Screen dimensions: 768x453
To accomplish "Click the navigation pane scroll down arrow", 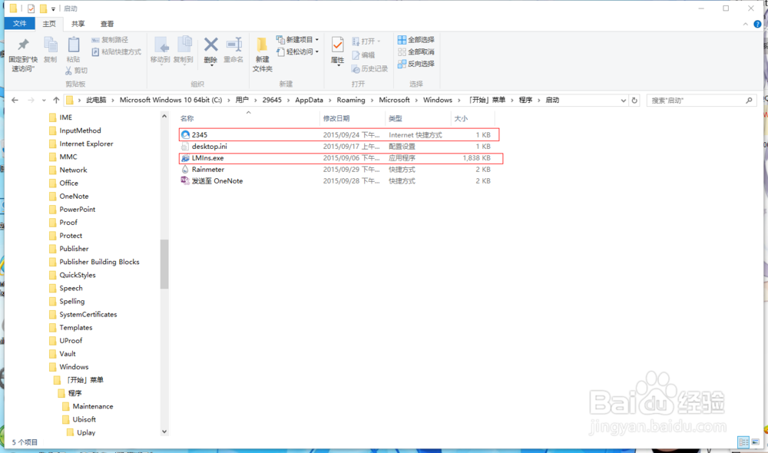I will (164, 432).
